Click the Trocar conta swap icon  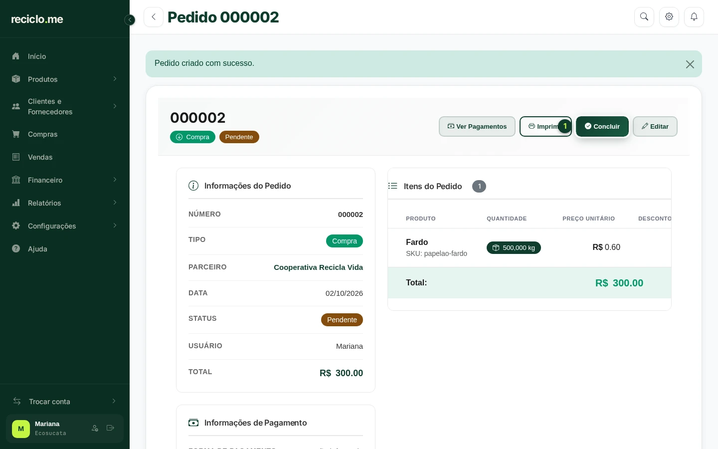pyautogui.click(x=17, y=402)
